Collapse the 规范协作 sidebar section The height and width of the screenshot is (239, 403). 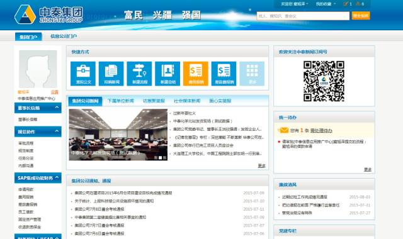pos(38,131)
